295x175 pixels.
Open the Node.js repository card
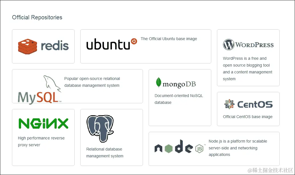pos(214,149)
